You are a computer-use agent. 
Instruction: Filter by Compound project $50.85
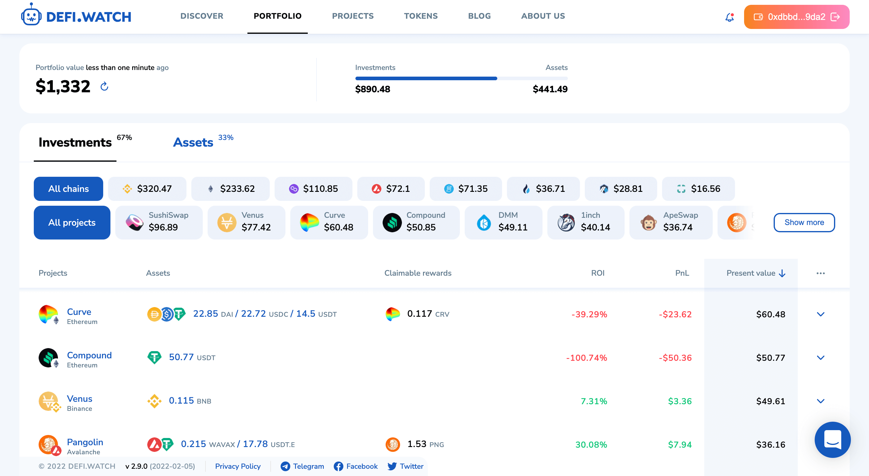click(x=416, y=223)
